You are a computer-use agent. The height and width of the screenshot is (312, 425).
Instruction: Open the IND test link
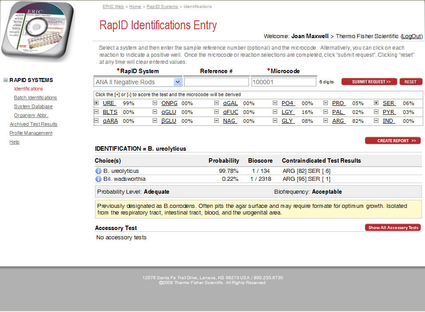[x=389, y=121]
